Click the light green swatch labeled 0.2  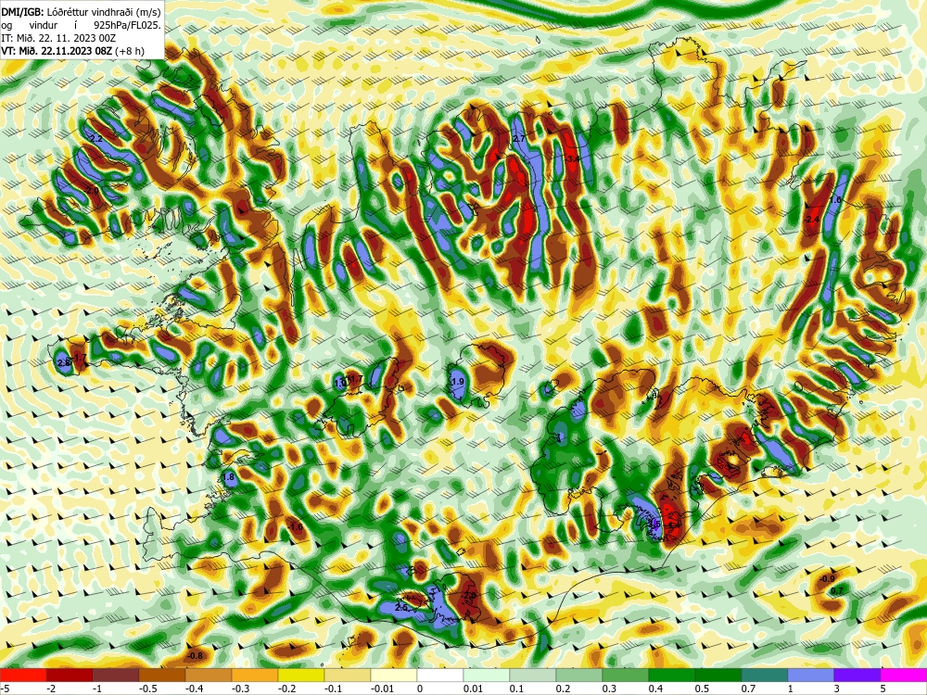coord(579,675)
